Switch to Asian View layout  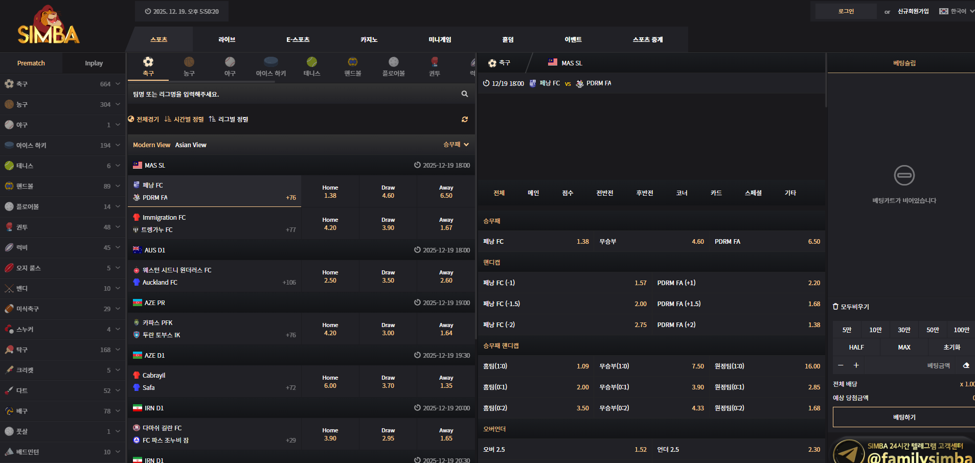(191, 145)
